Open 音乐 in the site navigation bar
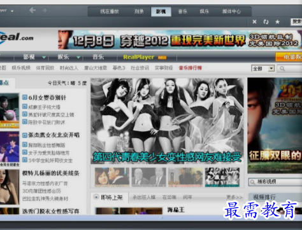The width and height of the screenshot is (302, 230). pos(98,57)
